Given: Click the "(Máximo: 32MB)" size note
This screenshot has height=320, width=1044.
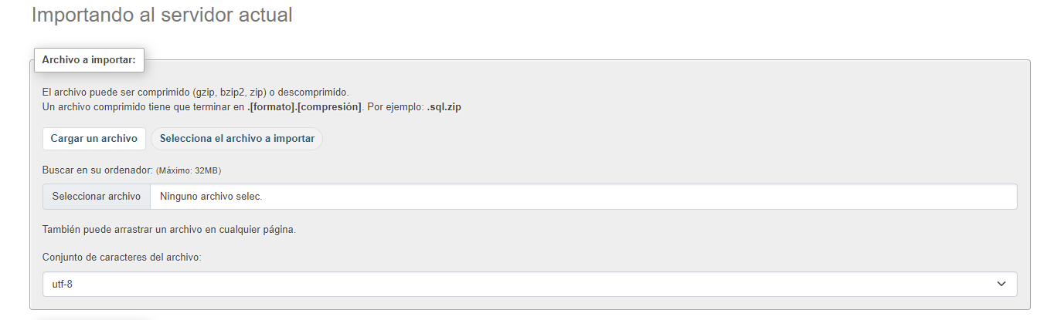Looking at the screenshot, I should coord(194,170).
